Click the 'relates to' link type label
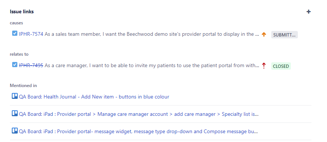This screenshot has width=327, height=142. tap(19, 54)
